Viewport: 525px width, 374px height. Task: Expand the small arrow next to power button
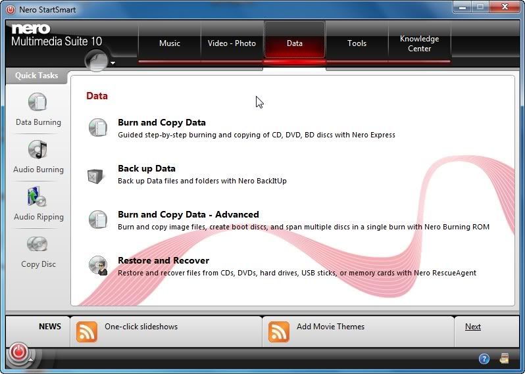30,361
